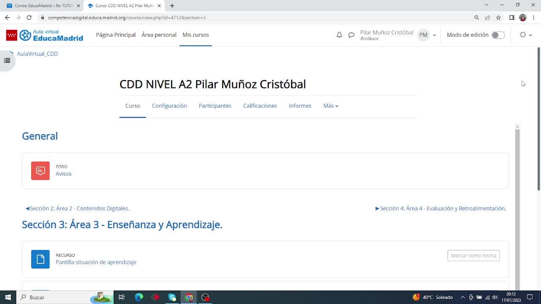Viewport: 541px width, 304px height.
Task: Open Pantilla situación de aprendizaje resource
Action: tap(96, 262)
